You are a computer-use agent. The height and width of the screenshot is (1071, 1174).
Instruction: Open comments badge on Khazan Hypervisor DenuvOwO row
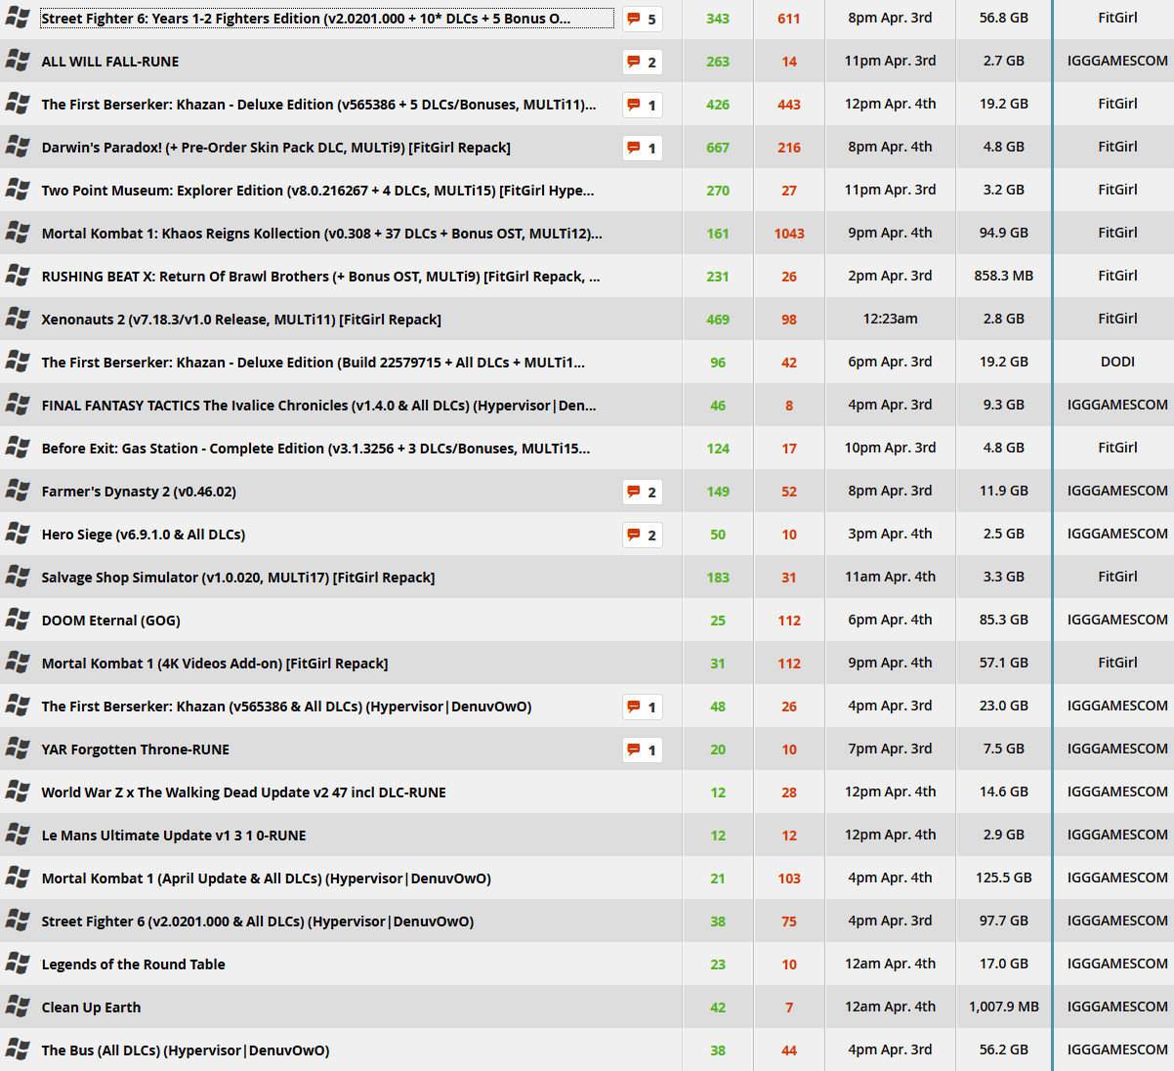(x=643, y=707)
